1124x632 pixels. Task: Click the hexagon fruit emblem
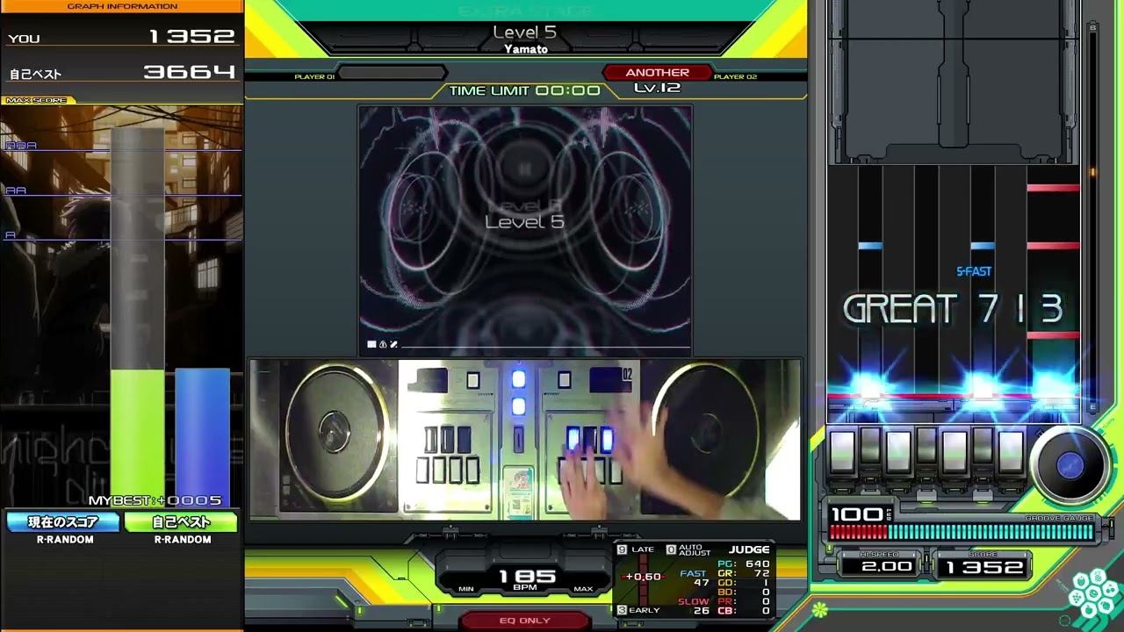click(1093, 594)
